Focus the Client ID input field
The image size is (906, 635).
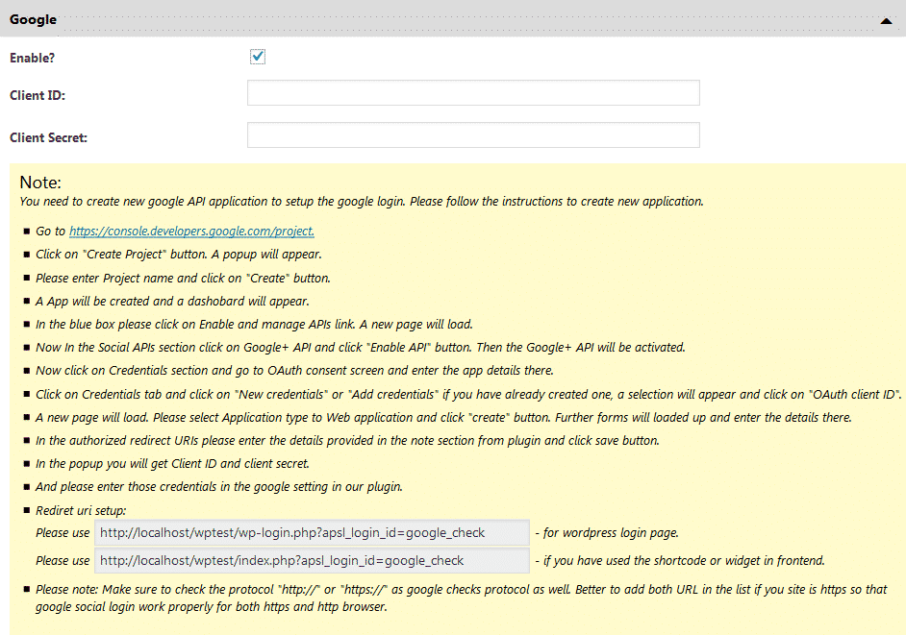[x=473, y=93]
